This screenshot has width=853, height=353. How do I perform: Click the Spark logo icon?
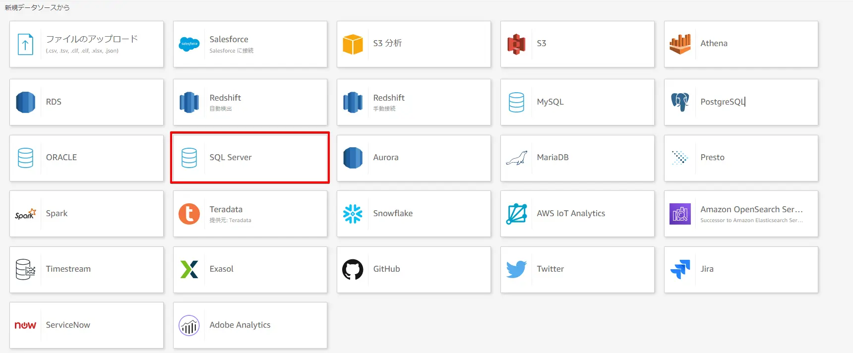coord(25,214)
